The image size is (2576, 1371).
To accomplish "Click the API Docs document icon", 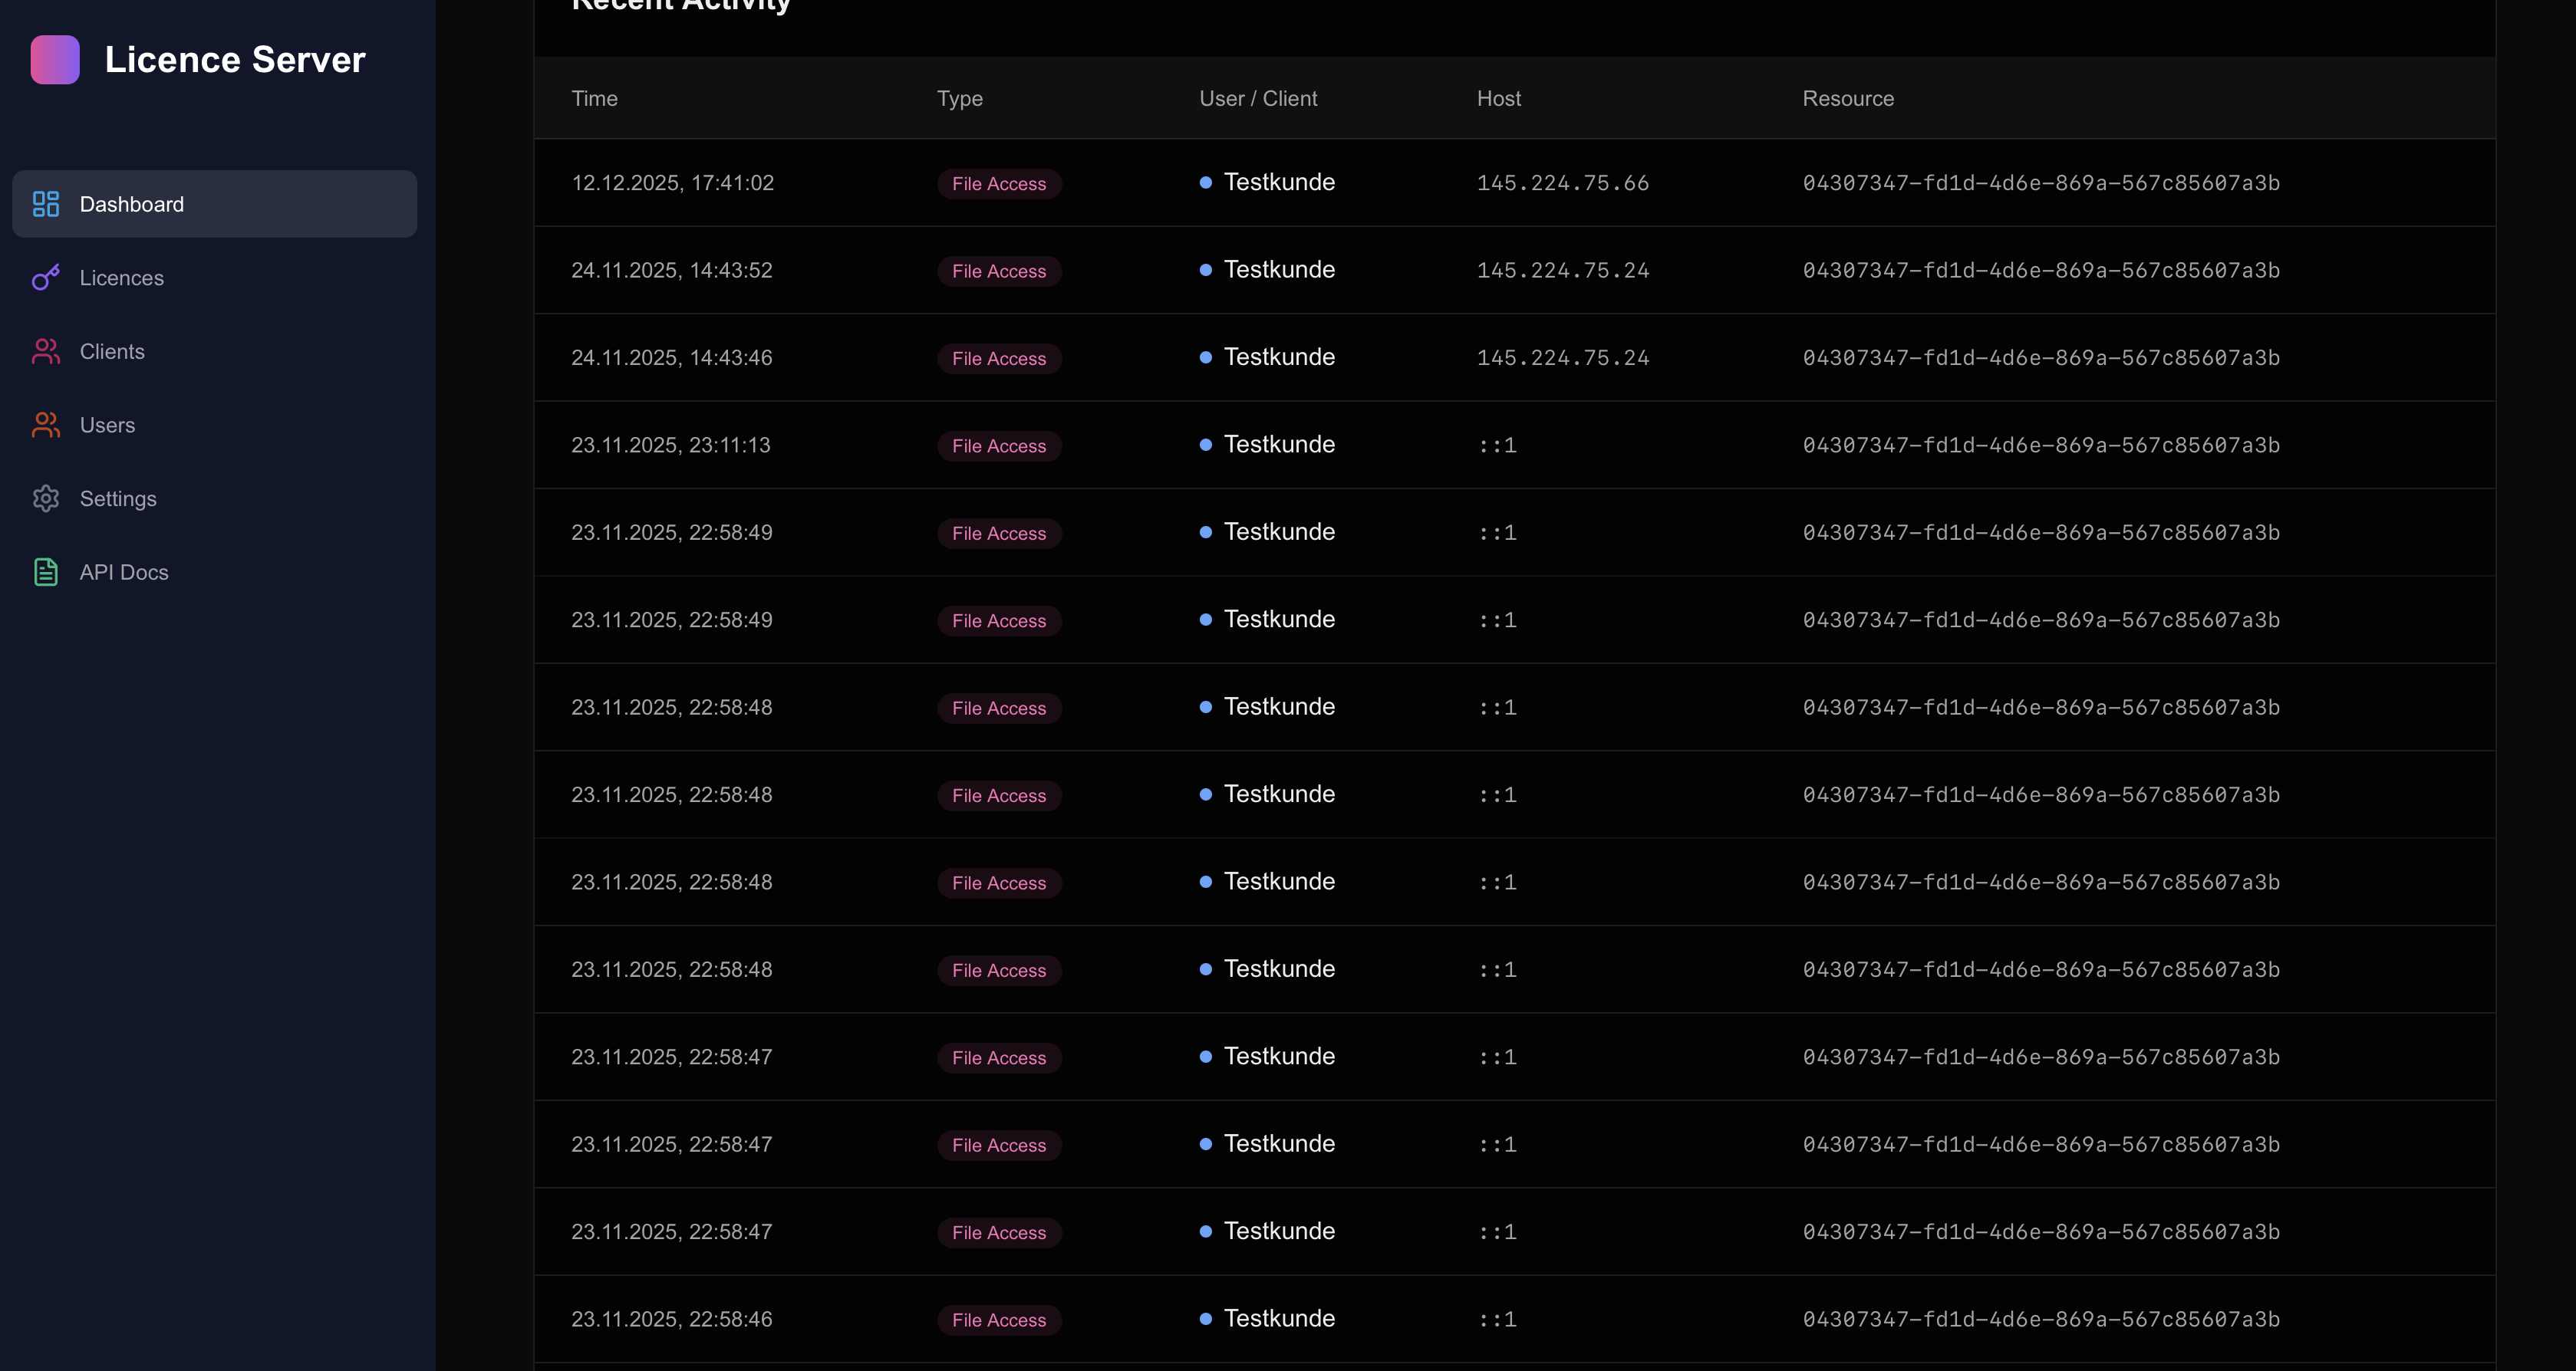I will (45, 571).
